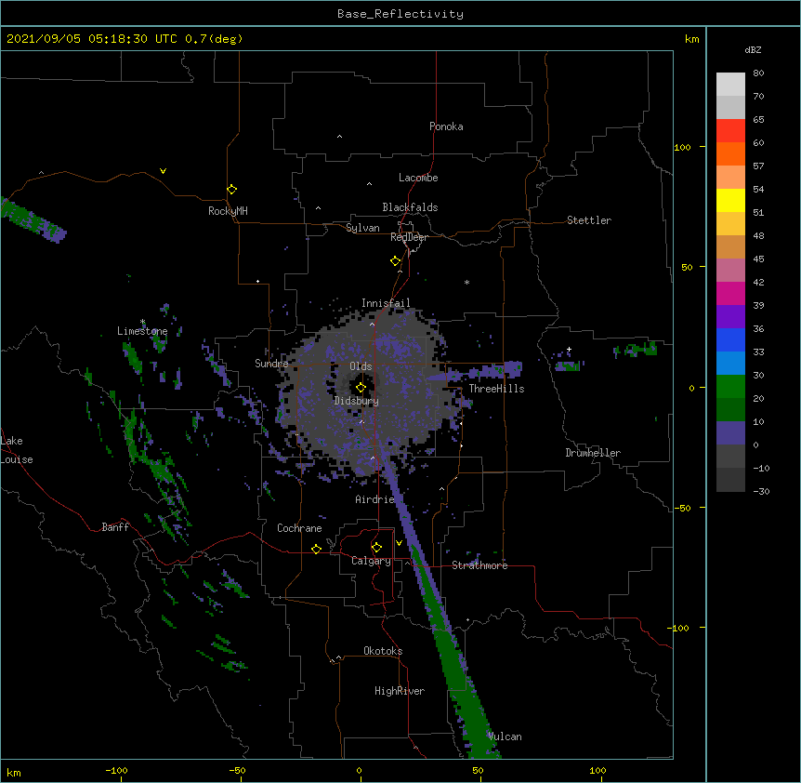
Task: Click the ThreeHills city label
Action: [496, 389]
